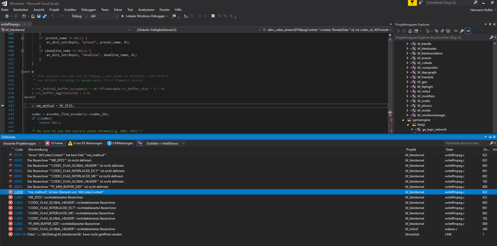This screenshot has height=246, width=497.
Task: Click the open file folder toolbar icon
Action: [x=33, y=16]
